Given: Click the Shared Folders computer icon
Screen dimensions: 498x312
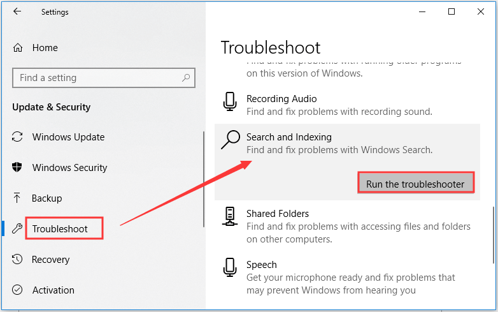Looking at the screenshot, I should click(x=230, y=216).
